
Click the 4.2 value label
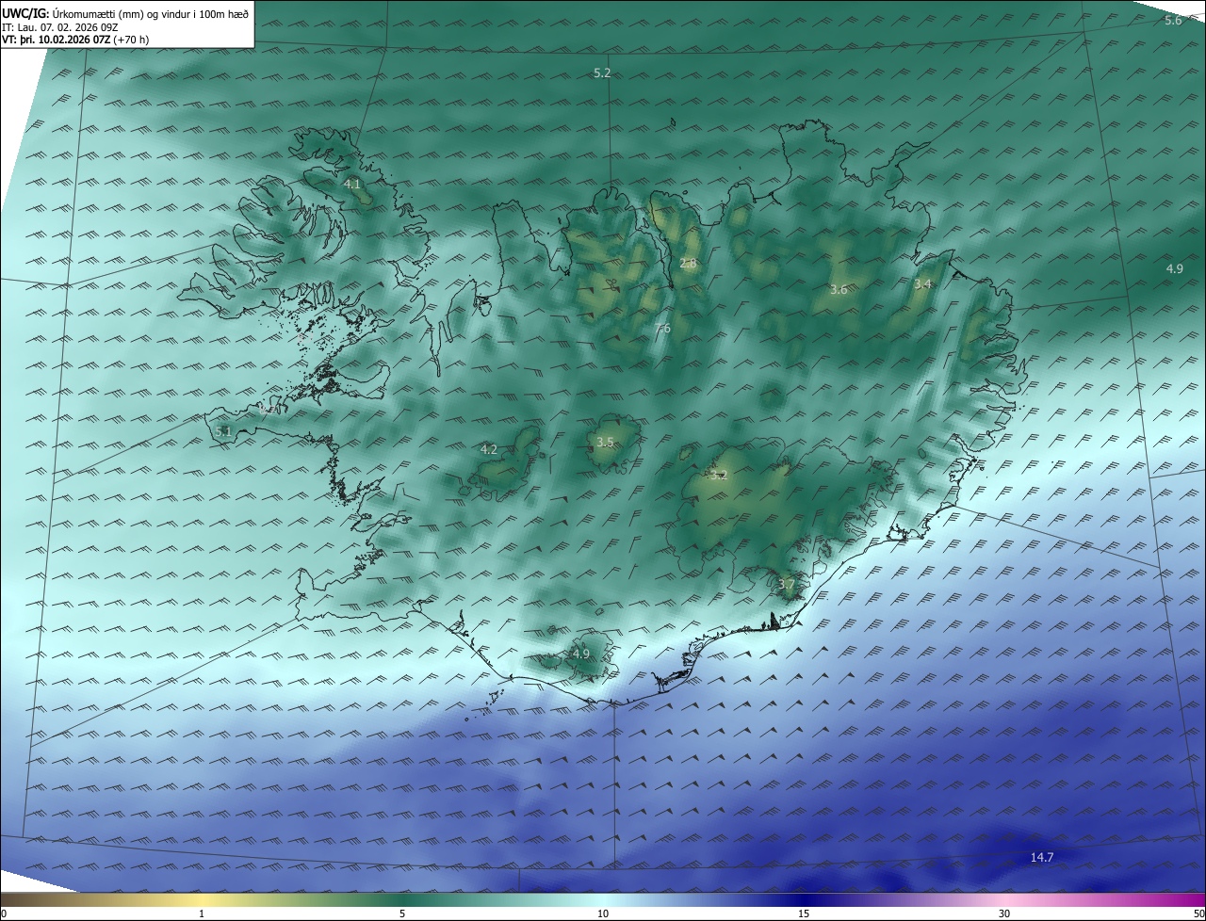click(x=489, y=449)
